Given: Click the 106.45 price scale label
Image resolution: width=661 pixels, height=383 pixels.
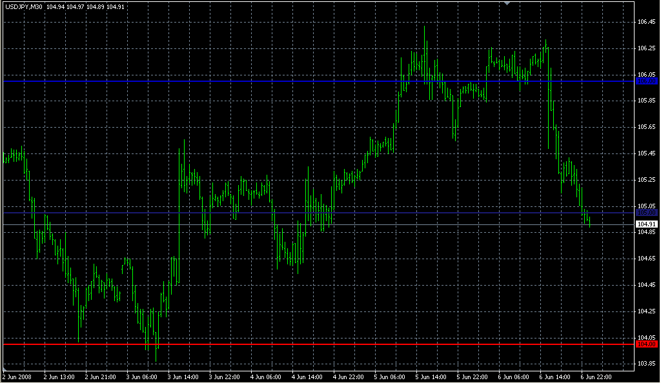Looking at the screenshot, I should click(x=646, y=22).
